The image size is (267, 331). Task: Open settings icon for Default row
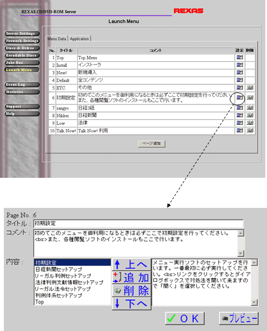click(240, 80)
